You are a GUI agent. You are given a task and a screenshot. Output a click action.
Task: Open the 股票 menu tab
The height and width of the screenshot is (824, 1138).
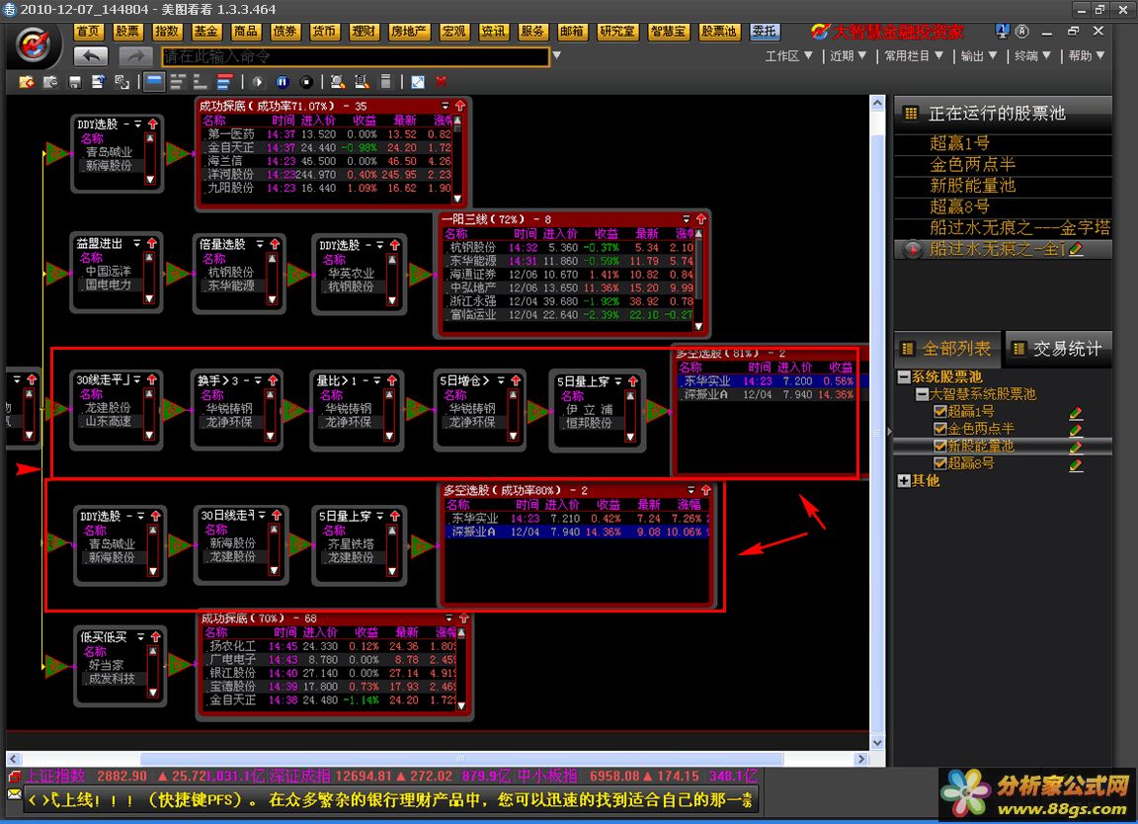tap(127, 32)
